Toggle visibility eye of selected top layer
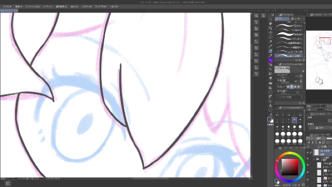This screenshot has height=187, width=332. coord(308,152)
